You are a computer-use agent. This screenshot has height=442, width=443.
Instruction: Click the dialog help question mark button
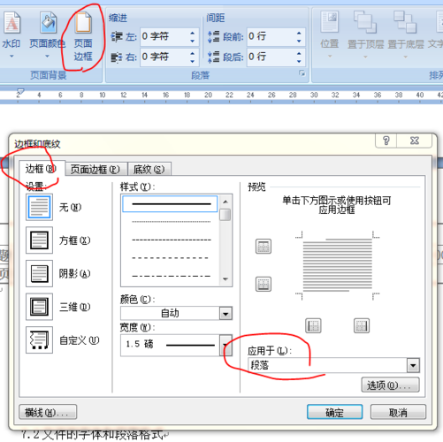(386, 141)
